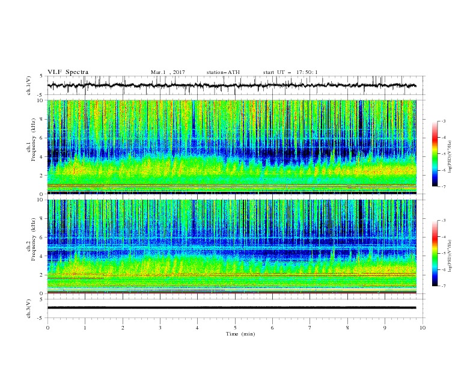Click the '-7' label on ch.1 color bar
This screenshot has width=476, height=368.
coord(444,186)
